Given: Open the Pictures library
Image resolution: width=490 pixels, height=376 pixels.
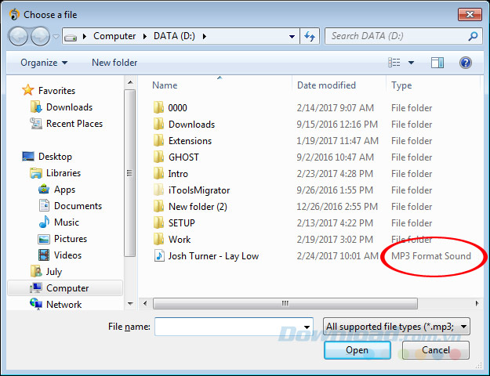Looking at the screenshot, I should [x=71, y=239].
